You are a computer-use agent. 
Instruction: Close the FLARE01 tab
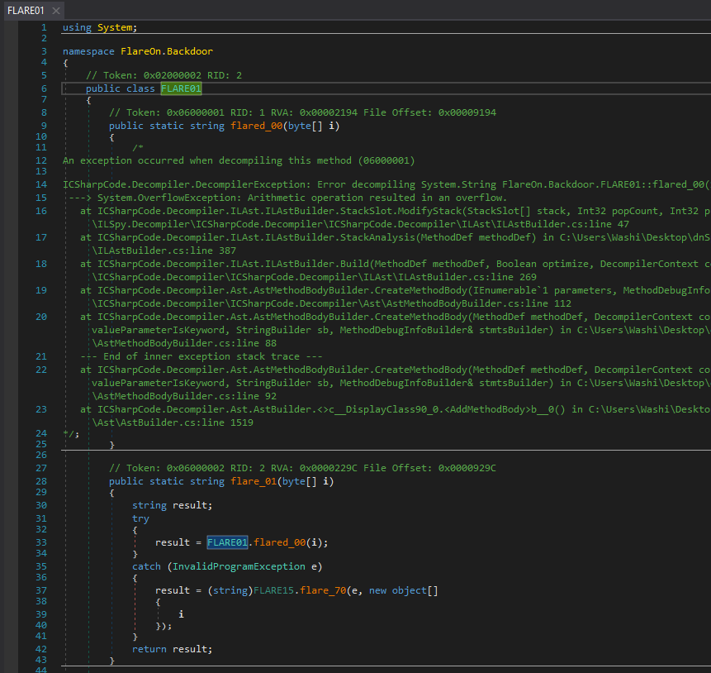56,11
